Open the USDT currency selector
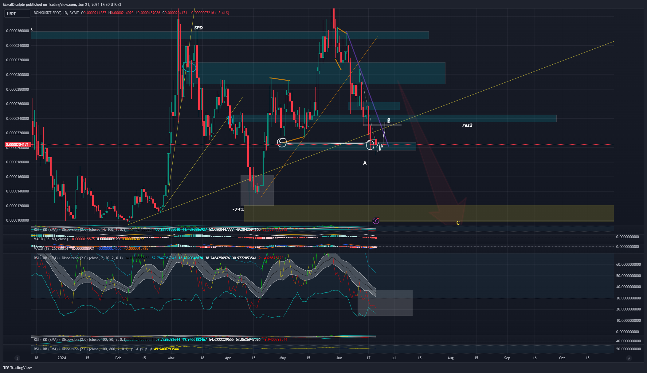Viewport: 647px width, 373px height. click(17, 13)
